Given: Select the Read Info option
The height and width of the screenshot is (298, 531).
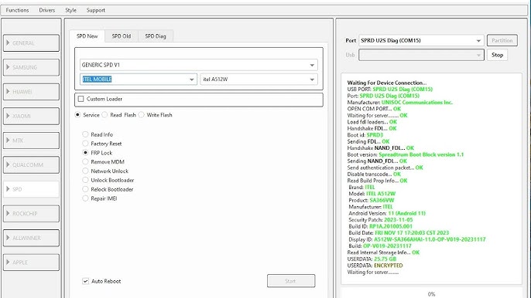Looking at the screenshot, I should (85, 134).
